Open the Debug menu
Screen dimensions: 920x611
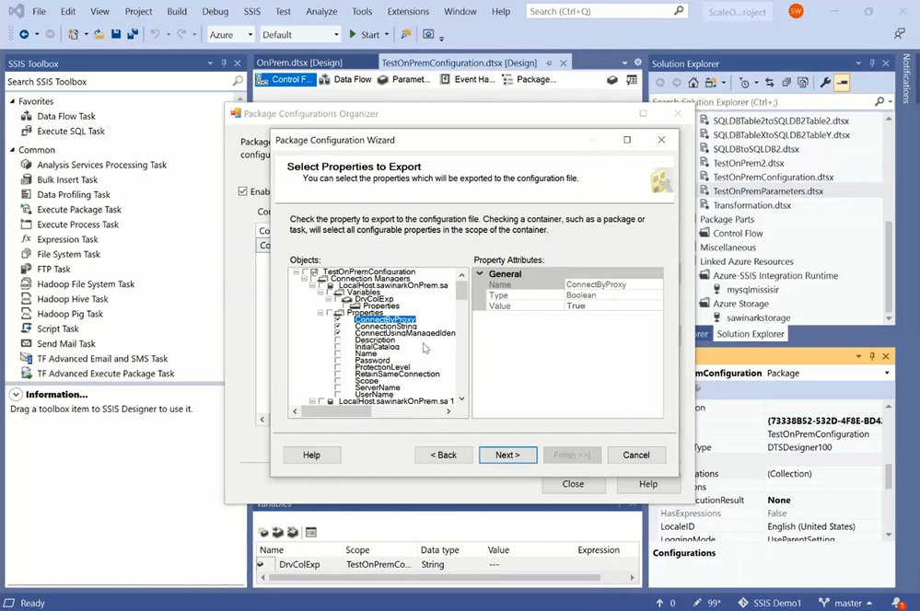click(x=215, y=11)
